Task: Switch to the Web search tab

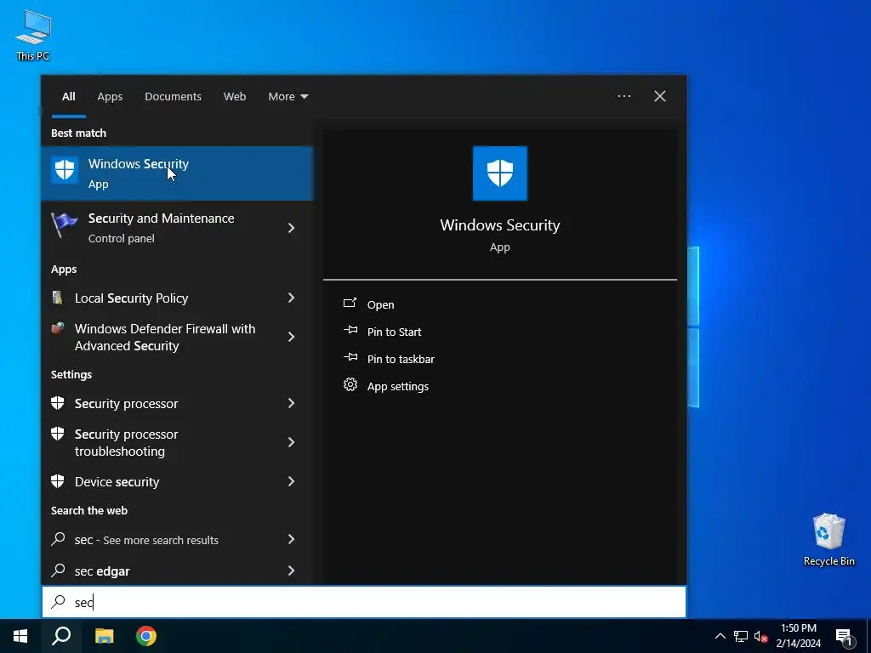Action: [235, 97]
